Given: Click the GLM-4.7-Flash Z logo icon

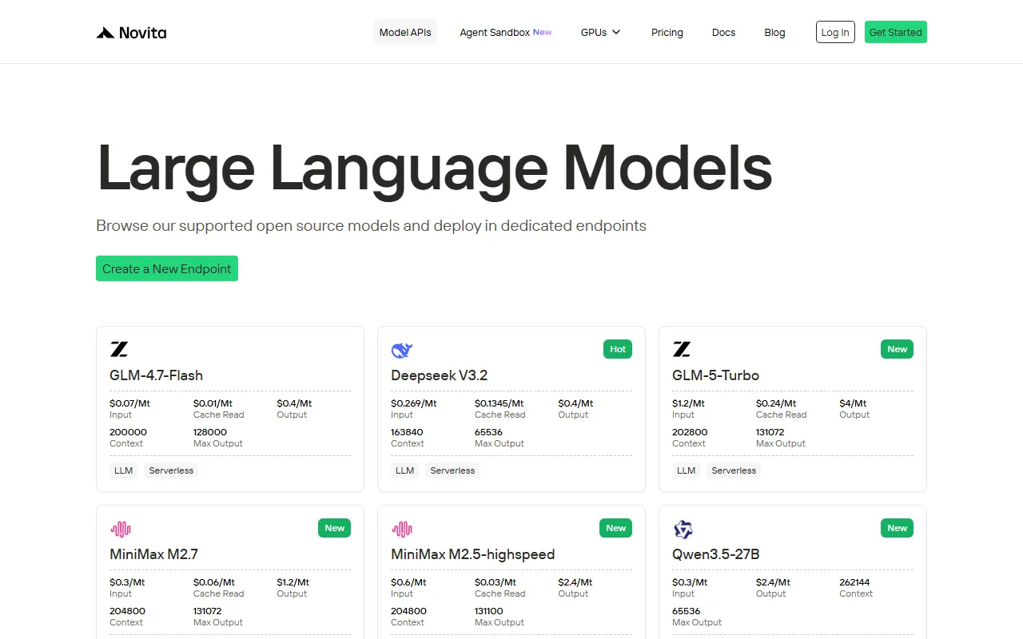Looking at the screenshot, I should tap(119, 349).
